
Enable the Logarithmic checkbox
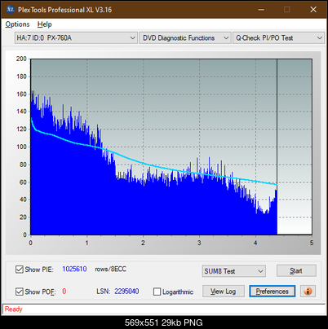157,292
